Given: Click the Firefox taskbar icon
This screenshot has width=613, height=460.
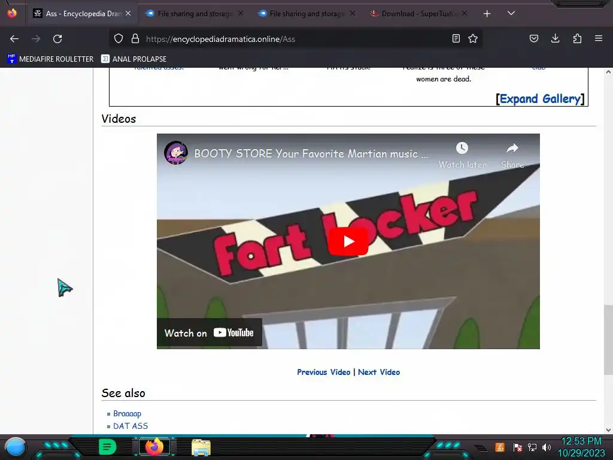Looking at the screenshot, I should [154, 447].
